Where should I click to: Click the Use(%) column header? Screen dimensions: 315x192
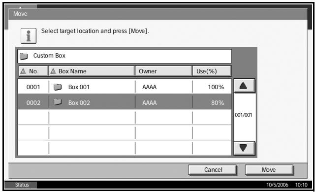click(212, 71)
